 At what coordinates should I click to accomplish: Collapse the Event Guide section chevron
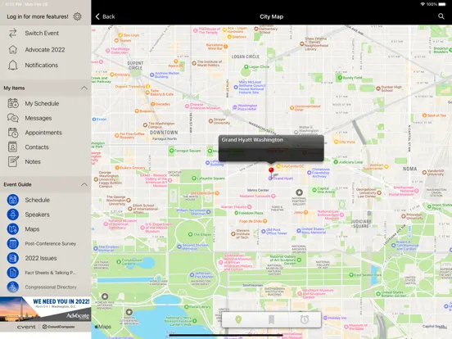(84, 184)
